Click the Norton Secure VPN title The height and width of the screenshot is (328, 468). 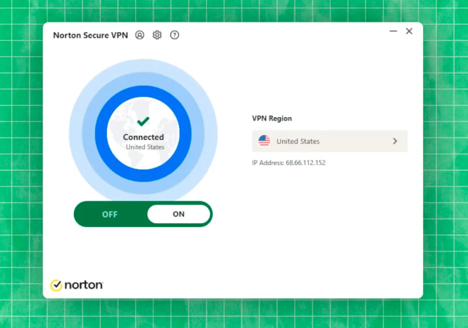[90, 35]
